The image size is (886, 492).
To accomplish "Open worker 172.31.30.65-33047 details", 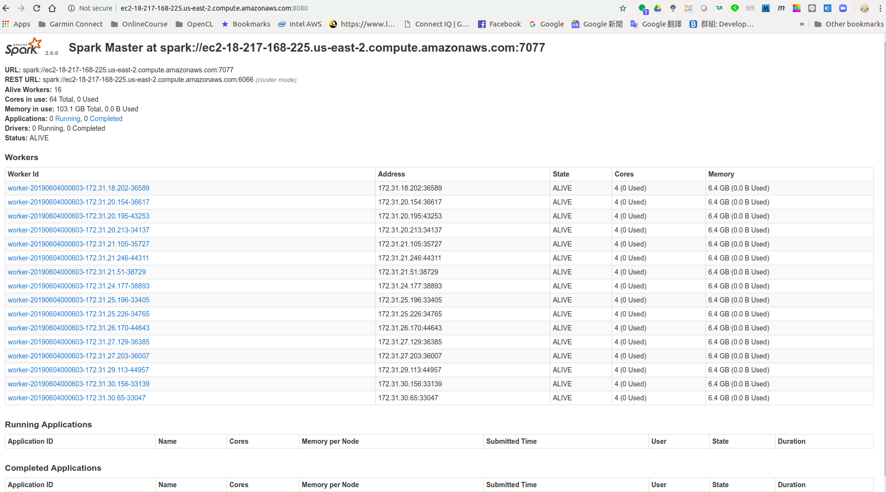I will (77, 398).
